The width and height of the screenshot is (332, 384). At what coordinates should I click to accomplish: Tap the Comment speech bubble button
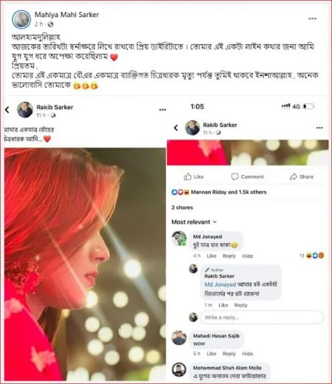pos(247,176)
